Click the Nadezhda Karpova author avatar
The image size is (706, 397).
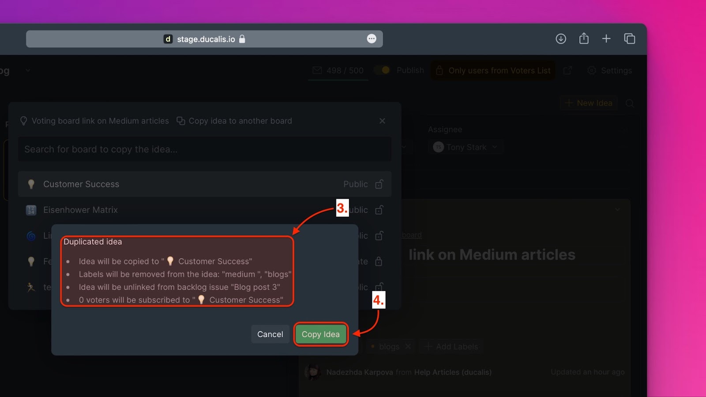point(313,372)
